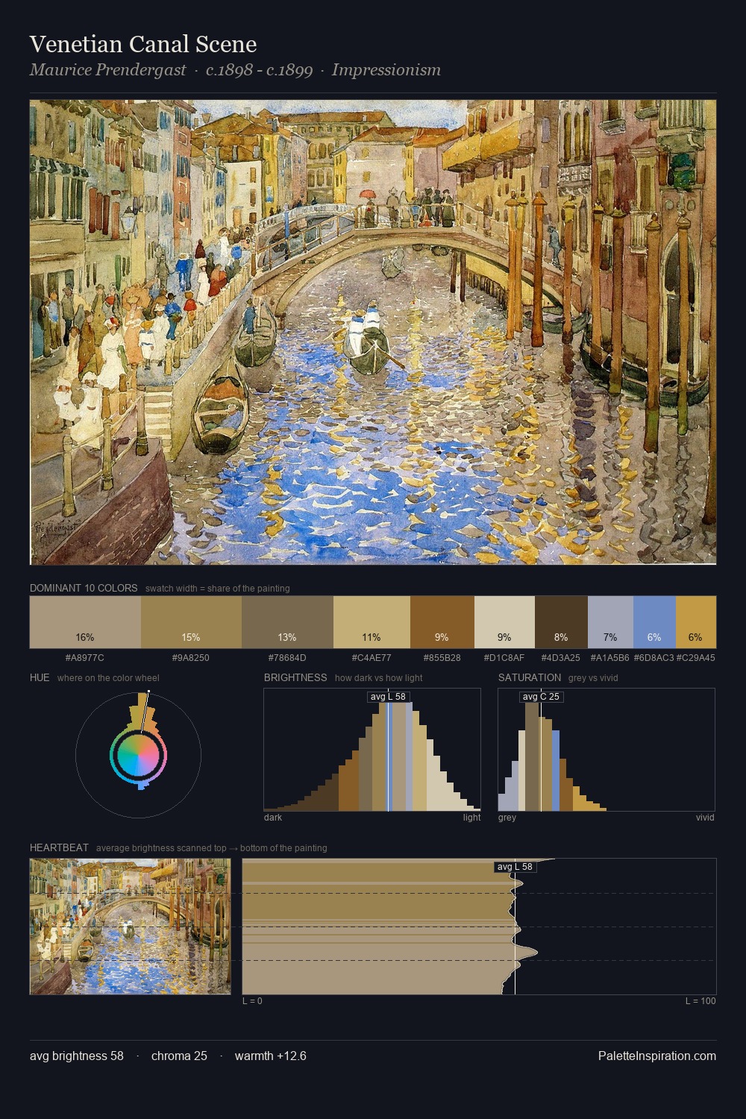
Task: Click the small painting thumbnail in Heartbeat
Action: click(131, 926)
